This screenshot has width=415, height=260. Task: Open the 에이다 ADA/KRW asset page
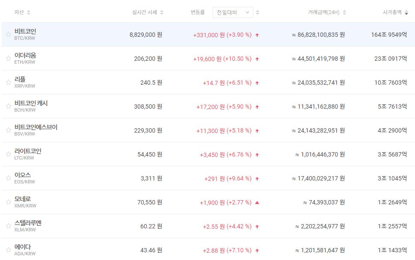(x=22, y=251)
